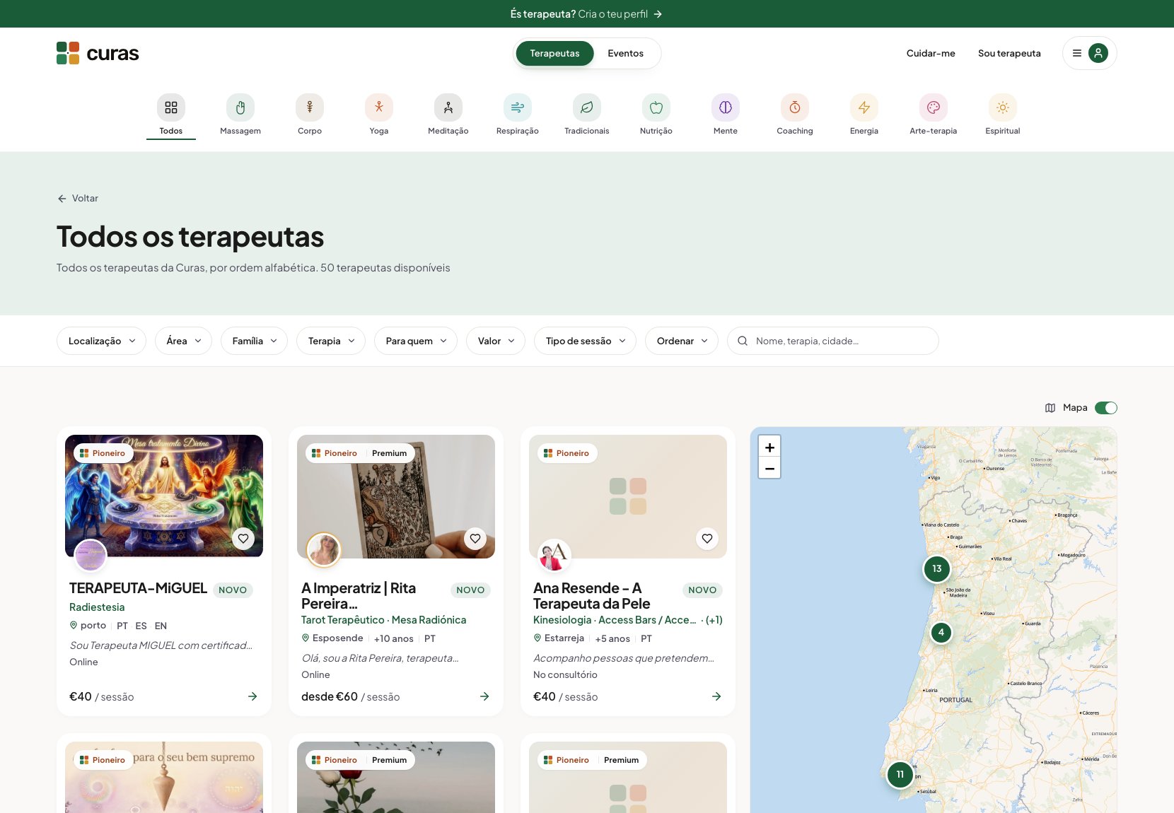This screenshot has height=813, width=1174.
Task: Open the Terapia filter dropdown
Action: pos(331,341)
